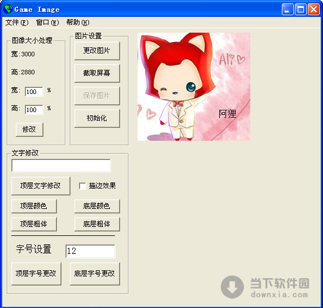Screen dimensions: 323x308
Task: Click the 顶层字号更改 button
Action: pos(36,274)
